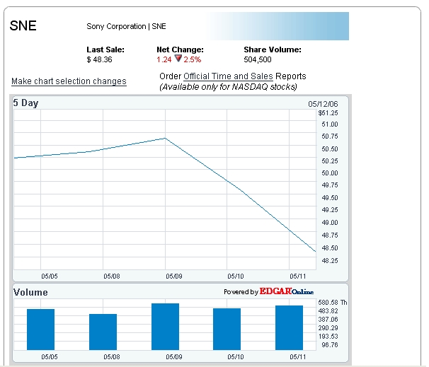Screen dimensions: 429x367
Task: Click the 05/05 date under volume chart
Action: point(50,356)
